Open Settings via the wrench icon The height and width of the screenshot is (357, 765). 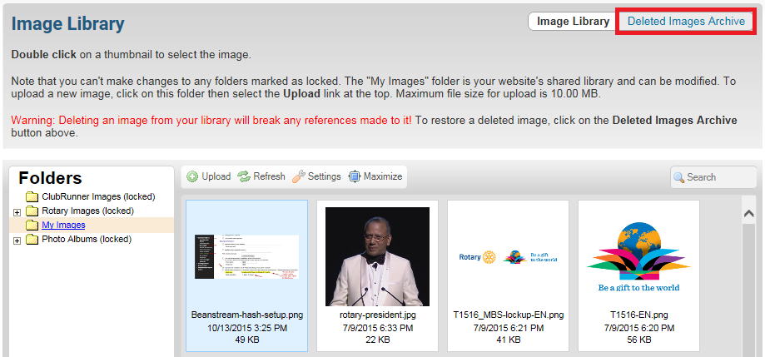pos(299,176)
